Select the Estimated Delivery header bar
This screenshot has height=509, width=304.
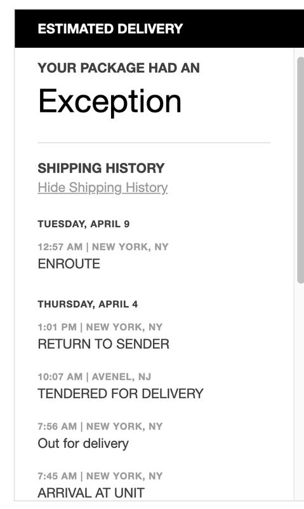point(159,29)
